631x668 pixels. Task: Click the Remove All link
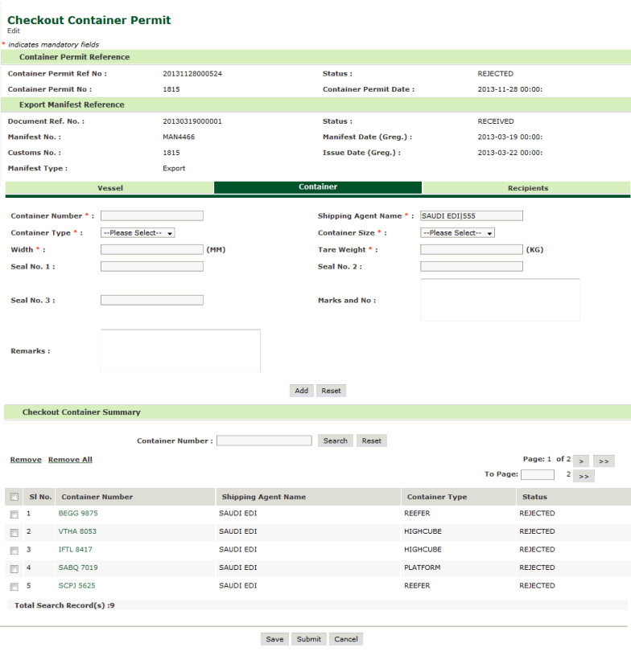pos(70,460)
